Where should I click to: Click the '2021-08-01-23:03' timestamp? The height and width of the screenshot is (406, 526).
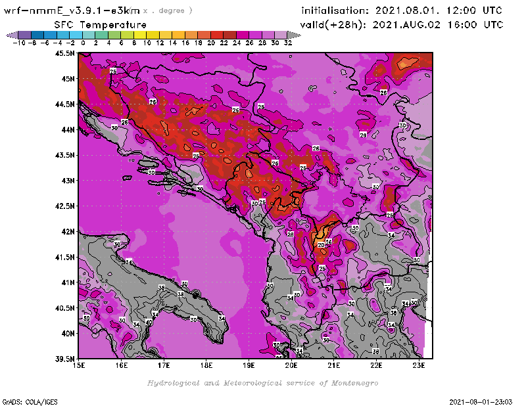pyautogui.click(x=481, y=401)
